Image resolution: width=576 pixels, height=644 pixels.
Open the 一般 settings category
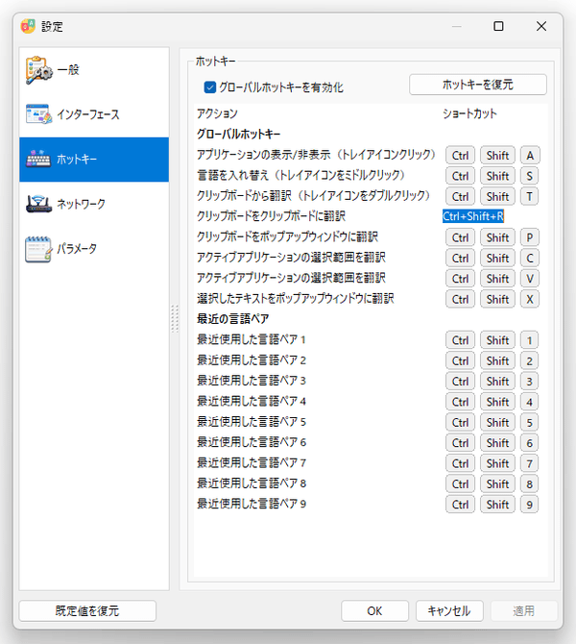coord(94,70)
